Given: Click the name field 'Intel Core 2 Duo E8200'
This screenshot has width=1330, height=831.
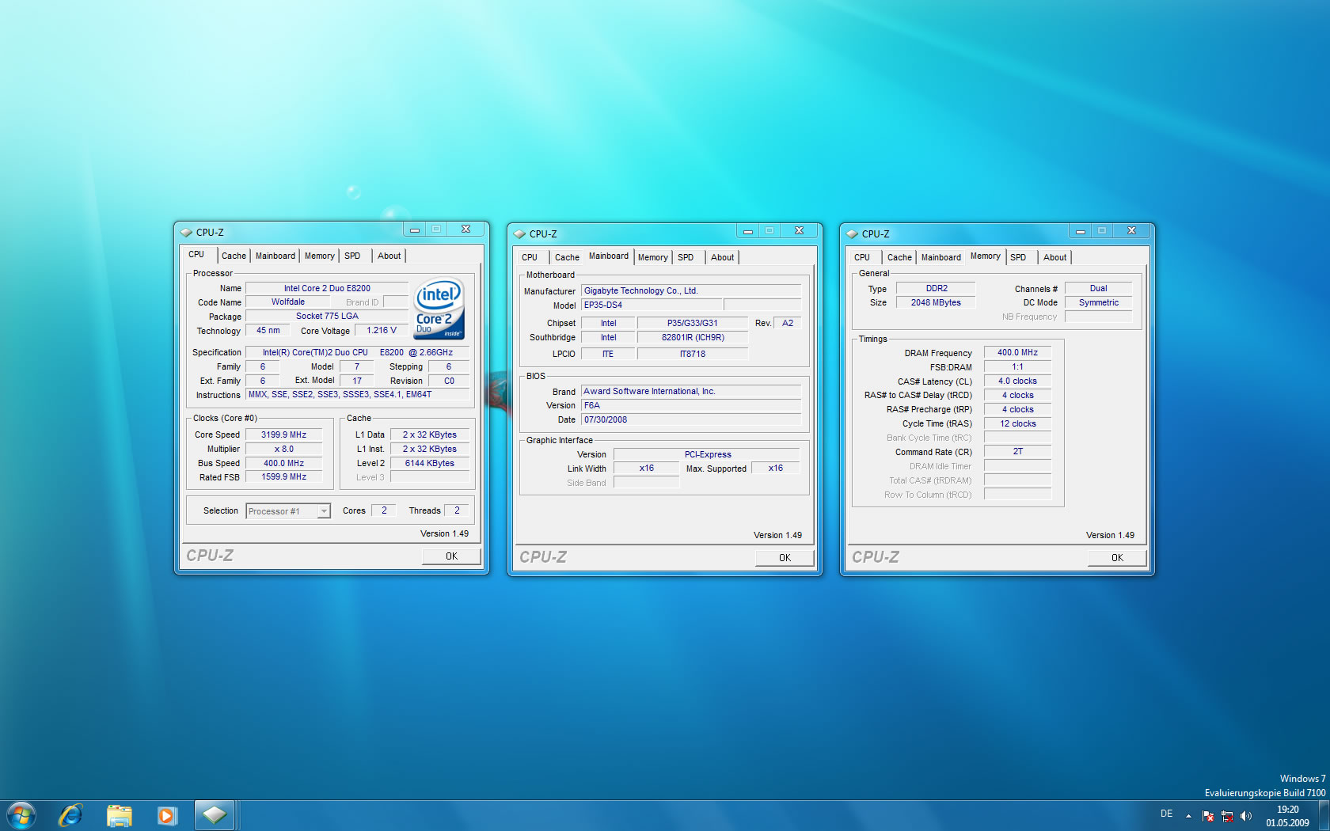Looking at the screenshot, I should click(x=327, y=288).
